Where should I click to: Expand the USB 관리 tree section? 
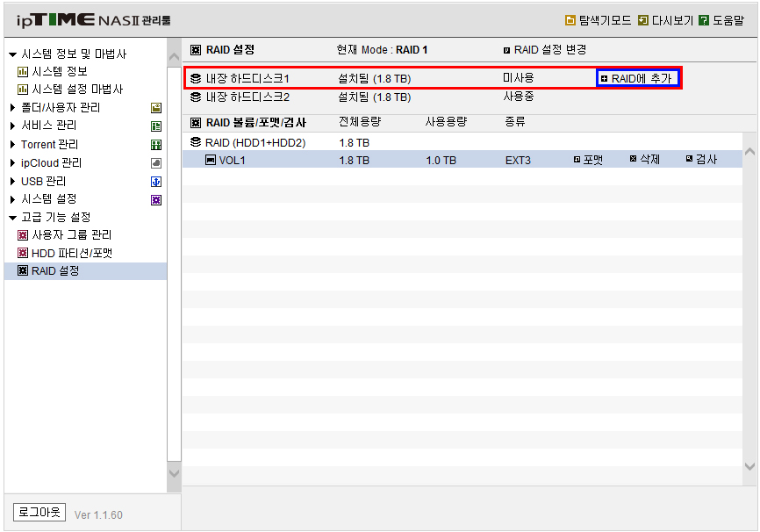point(12,182)
